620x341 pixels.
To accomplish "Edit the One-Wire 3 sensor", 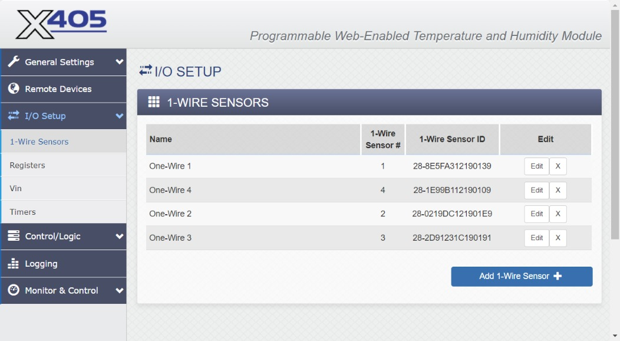I will pyautogui.click(x=536, y=238).
